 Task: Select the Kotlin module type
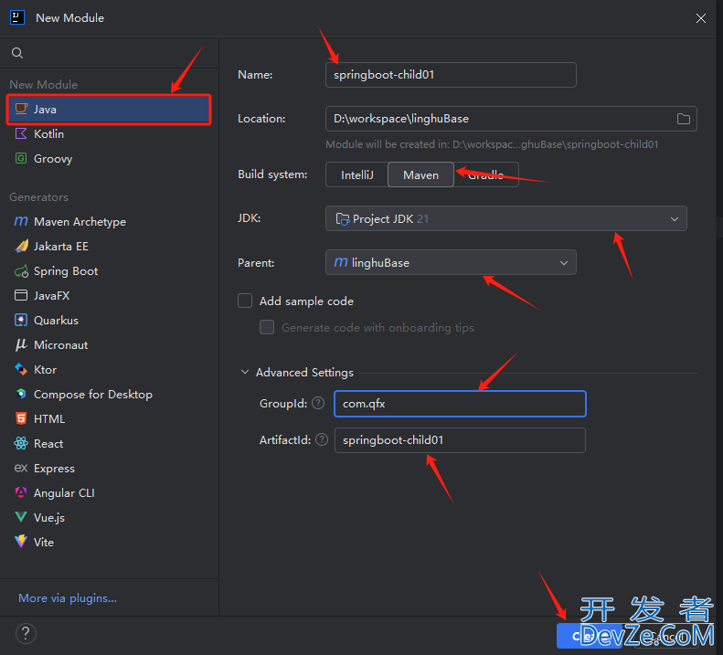(x=109, y=134)
